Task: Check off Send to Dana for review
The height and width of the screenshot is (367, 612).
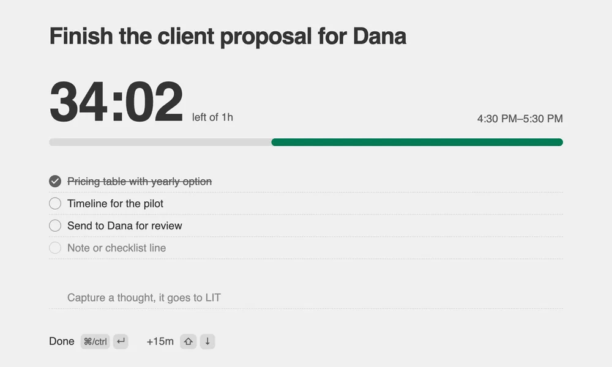Action: point(55,226)
